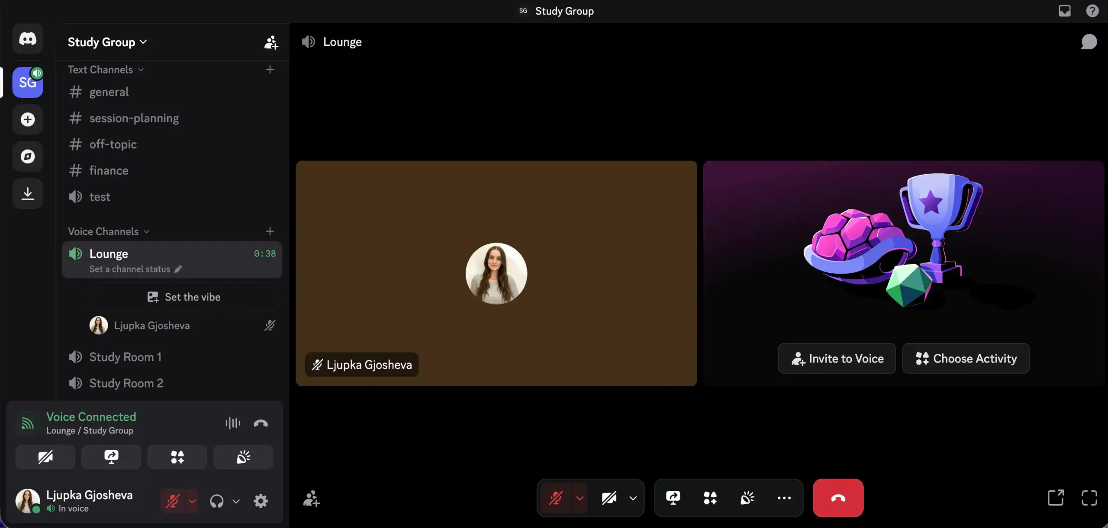Disconnect using phone icon in Voice Connected panel
Screen dimensions: 1108x528
tap(261, 423)
